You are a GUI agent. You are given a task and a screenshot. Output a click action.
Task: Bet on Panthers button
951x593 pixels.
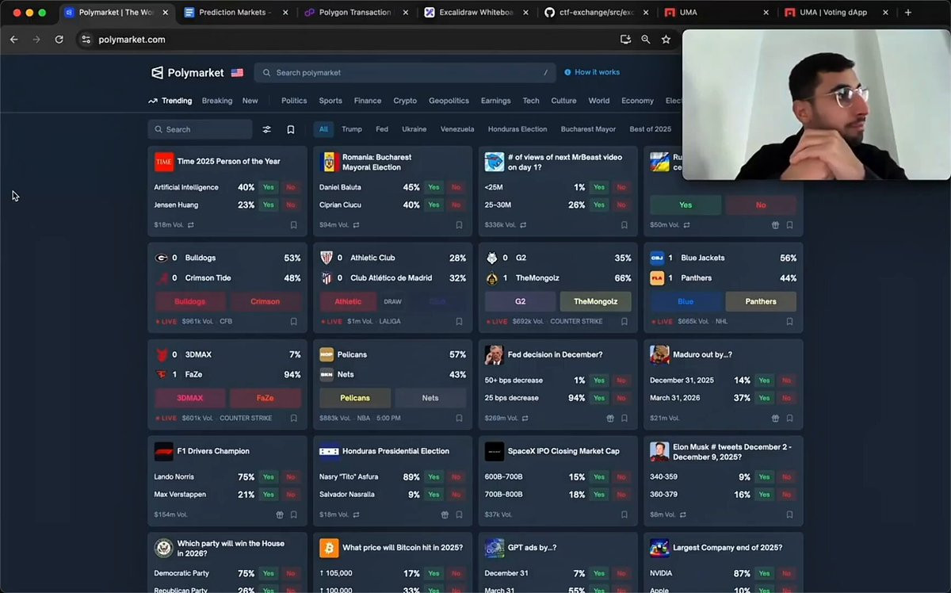(761, 301)
